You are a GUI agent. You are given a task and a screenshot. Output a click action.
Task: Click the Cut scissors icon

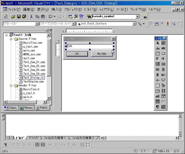tap(31, 17)
